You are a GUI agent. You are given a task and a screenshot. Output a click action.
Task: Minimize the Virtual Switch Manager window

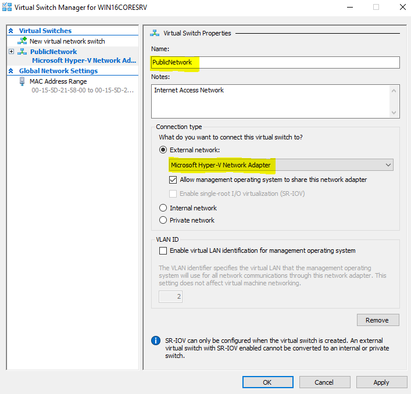coord(350,7)
